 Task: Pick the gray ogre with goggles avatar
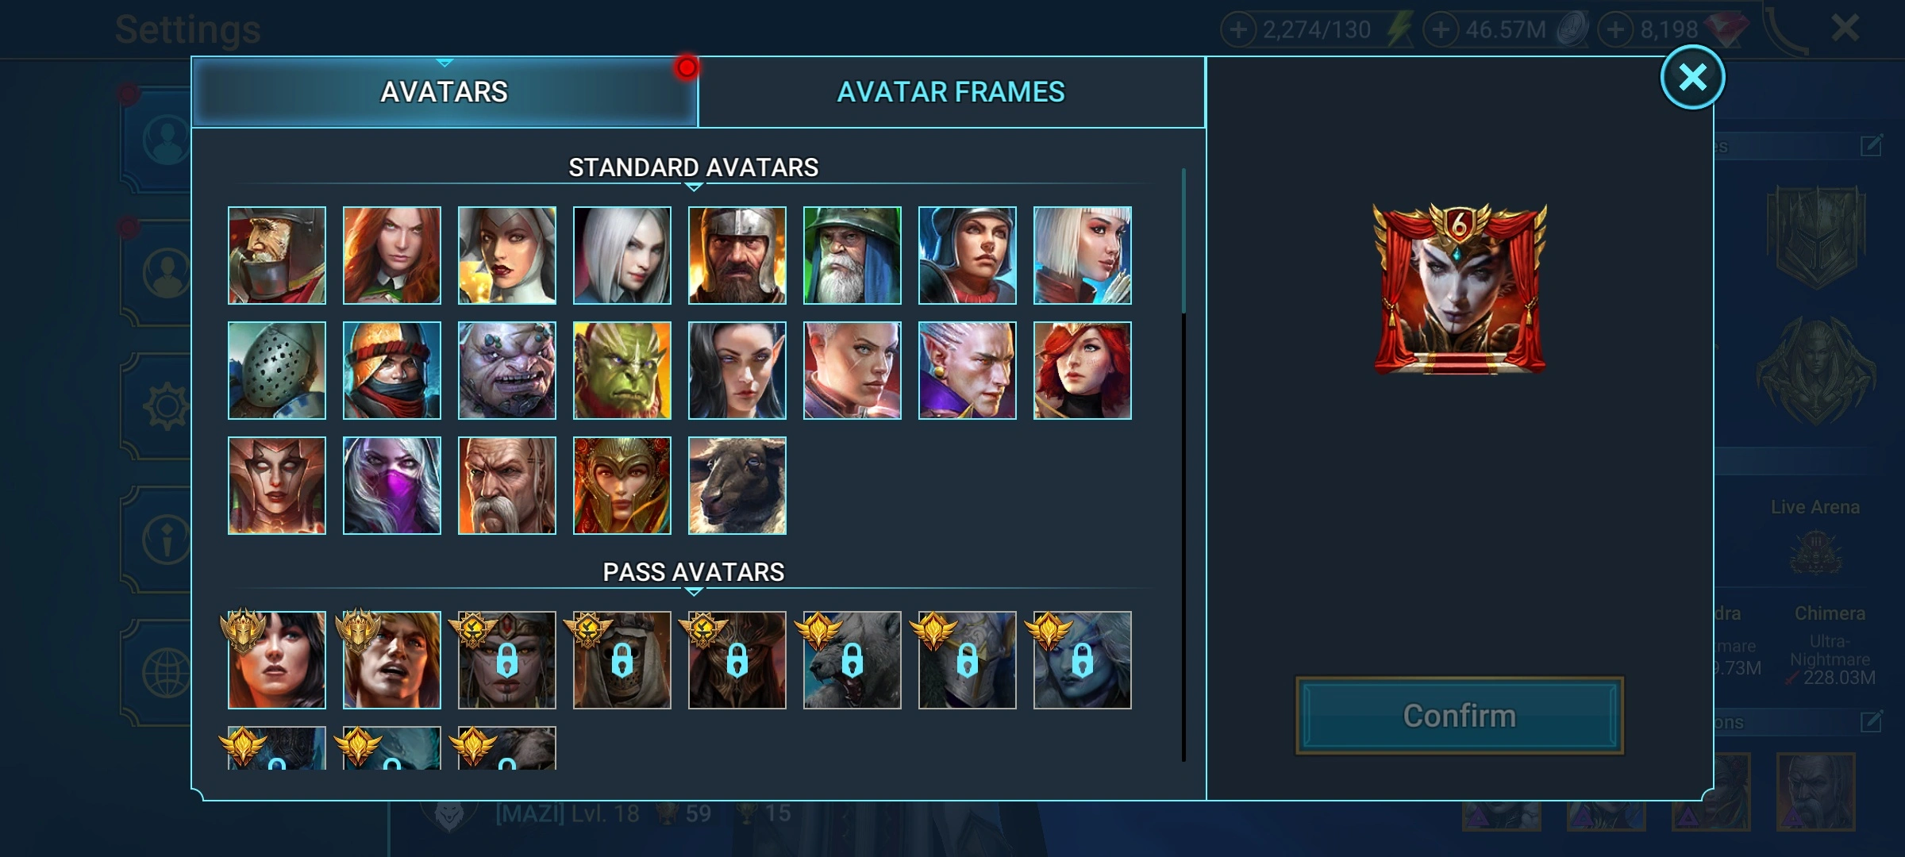point(506,371)
